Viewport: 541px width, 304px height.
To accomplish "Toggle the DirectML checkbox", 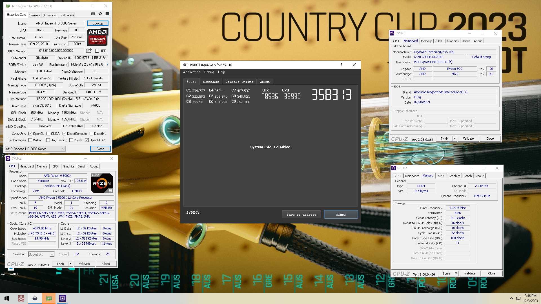I will tap(91, 134).
